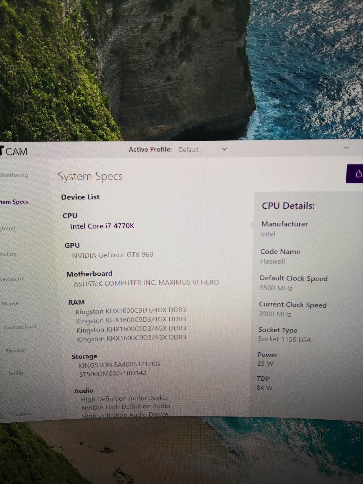Click the purple share/export button
This screenshot has height=484, width=363.
355,174
